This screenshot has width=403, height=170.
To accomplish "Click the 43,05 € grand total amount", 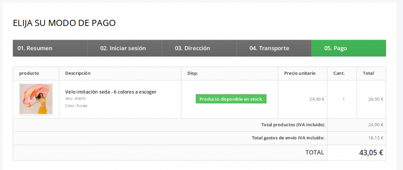I will point(371,152).
